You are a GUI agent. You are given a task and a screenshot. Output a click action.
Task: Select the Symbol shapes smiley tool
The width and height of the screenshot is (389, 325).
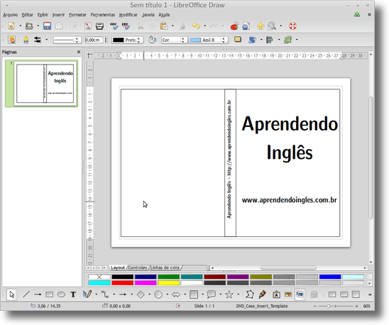(x=158, y=294)
